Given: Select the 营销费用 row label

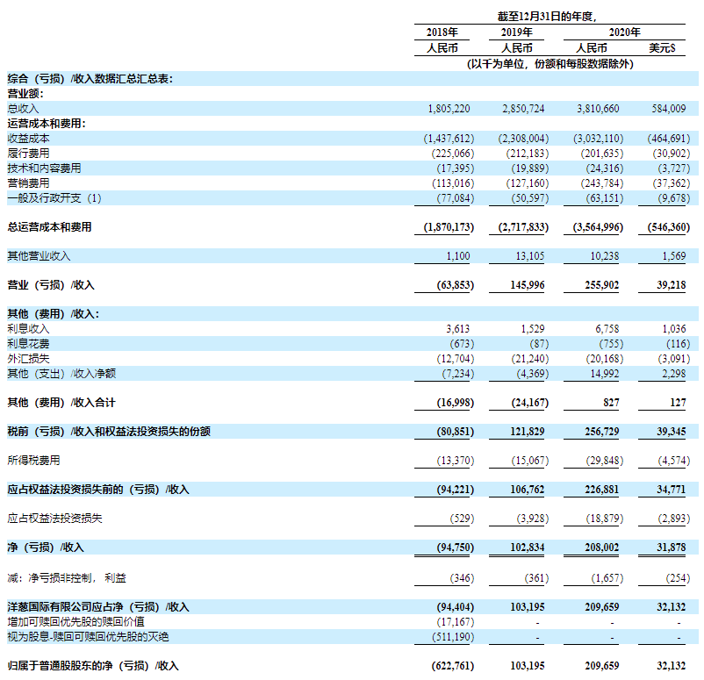Looking at the screenshot, I should 28,183.
